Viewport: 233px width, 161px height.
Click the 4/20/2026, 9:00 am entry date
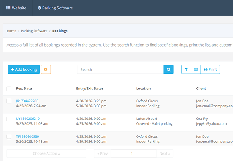click(x=91, y=119)
